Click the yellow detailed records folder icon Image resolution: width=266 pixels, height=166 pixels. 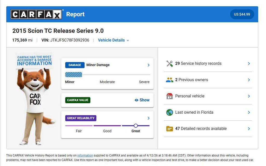169,129
